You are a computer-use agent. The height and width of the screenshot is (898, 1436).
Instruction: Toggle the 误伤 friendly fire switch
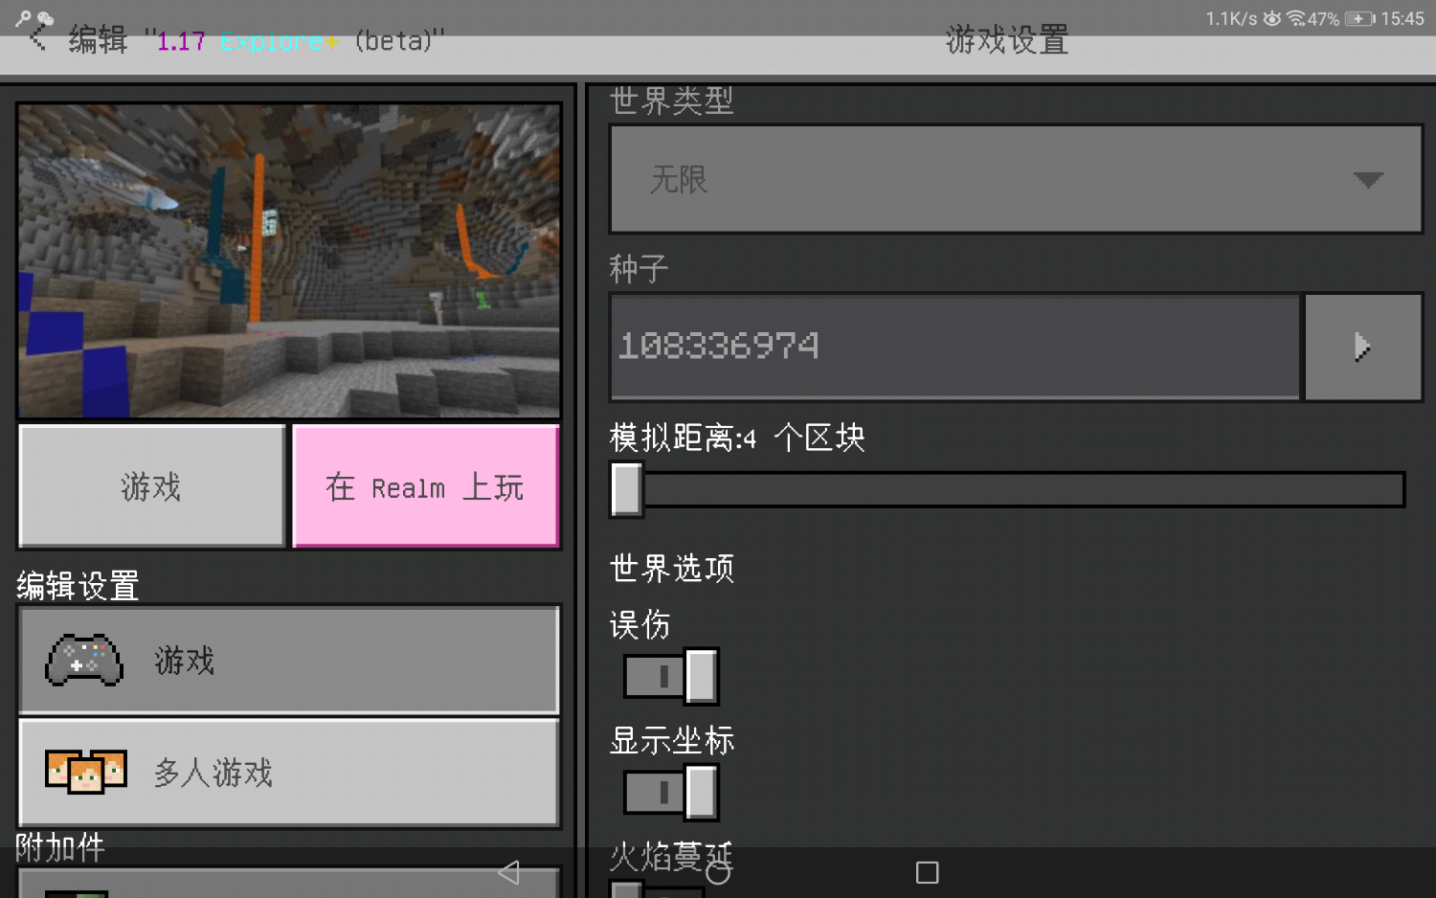670,677
